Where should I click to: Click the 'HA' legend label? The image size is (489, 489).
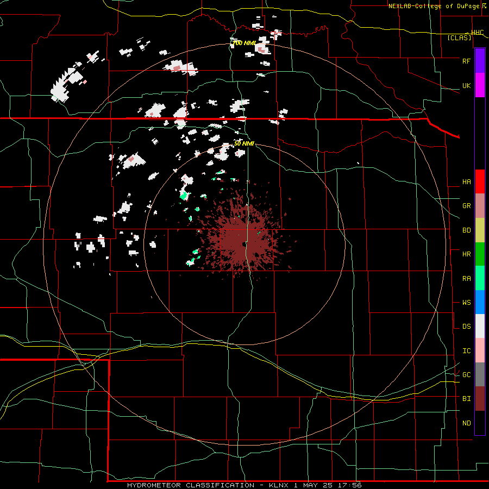[x=467, y=182]
